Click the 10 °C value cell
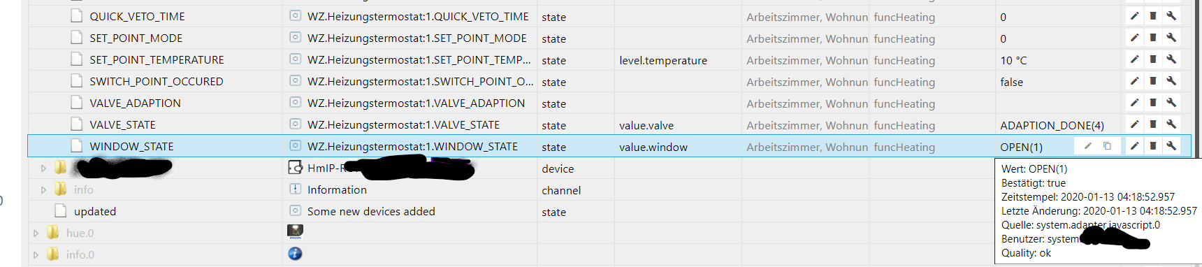The image size is (1202, 267). point(1014,60)
